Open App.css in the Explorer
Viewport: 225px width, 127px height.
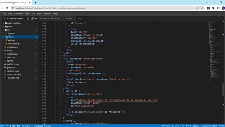click(x=12, y=34)
